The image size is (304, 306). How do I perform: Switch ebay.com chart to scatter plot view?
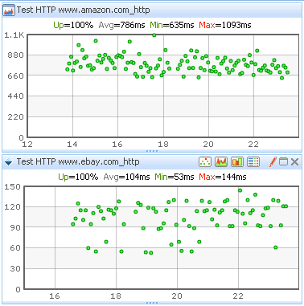point(205,161)
